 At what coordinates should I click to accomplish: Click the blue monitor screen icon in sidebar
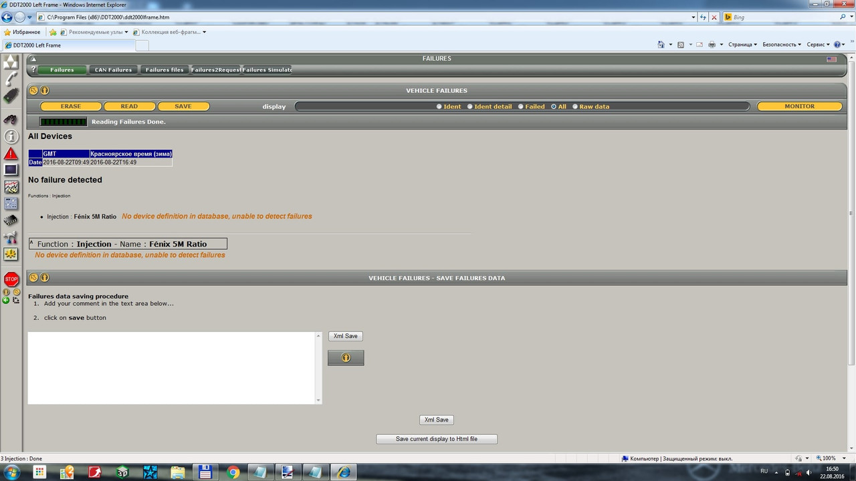(x=11, y=170)
